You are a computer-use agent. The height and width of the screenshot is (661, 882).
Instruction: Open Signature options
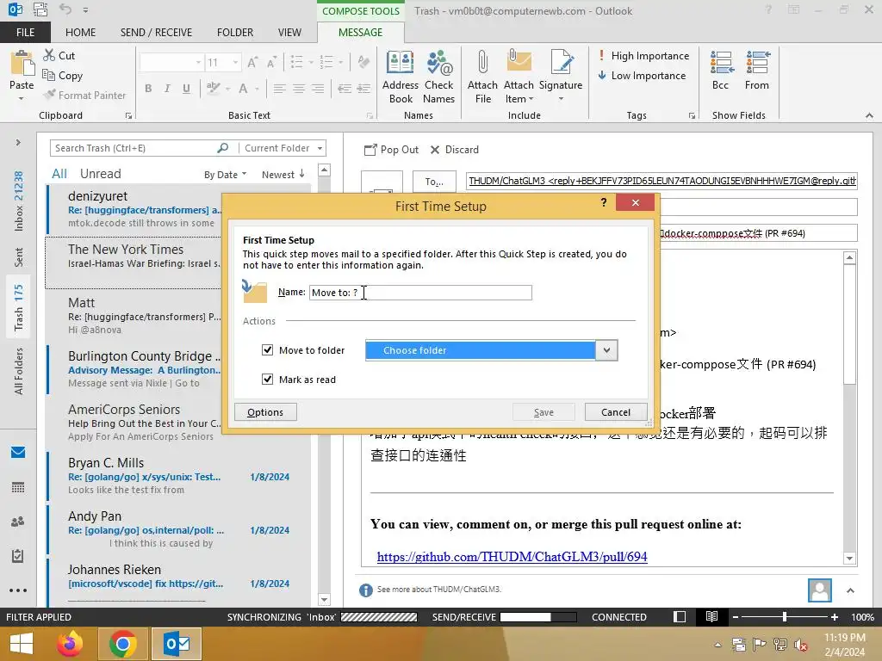pyautogui.click(x=560, y=77)
